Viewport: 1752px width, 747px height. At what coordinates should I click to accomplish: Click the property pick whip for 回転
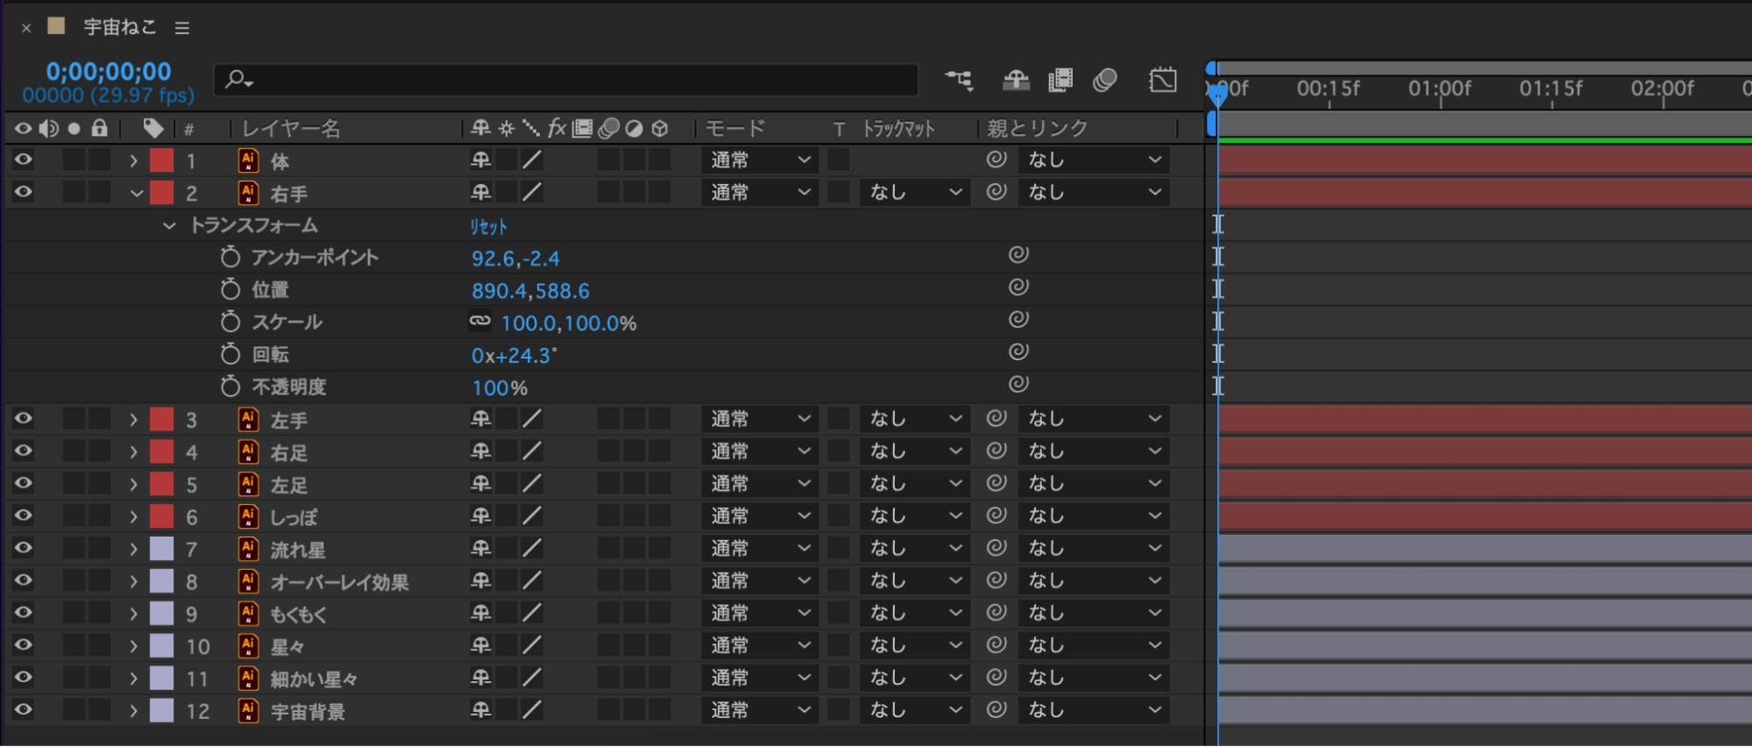click(1018, 352)
